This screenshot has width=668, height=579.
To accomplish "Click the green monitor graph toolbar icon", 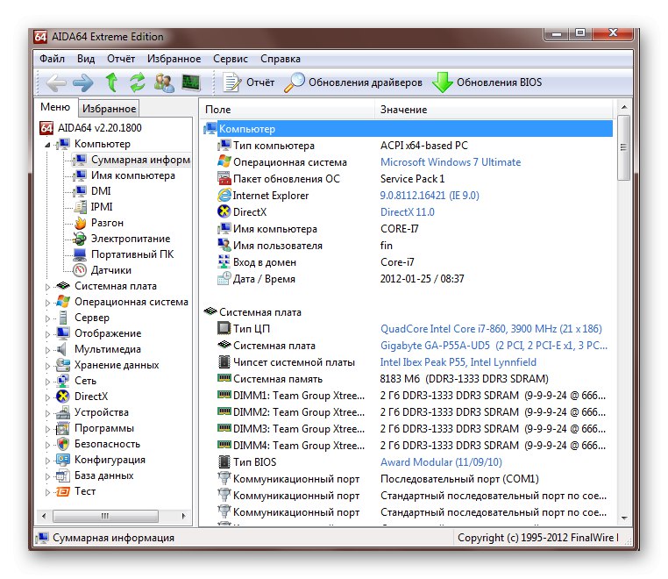I will (x=190, y=82).
